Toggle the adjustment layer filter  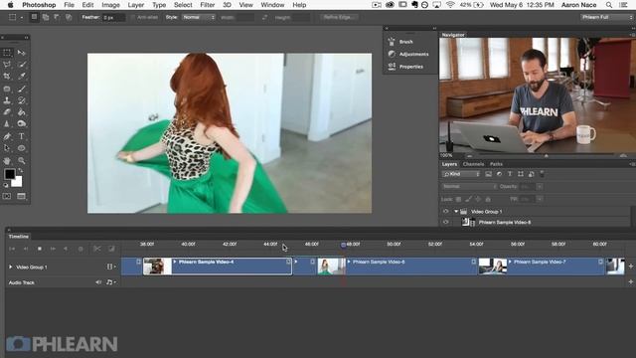pos(499,174)
